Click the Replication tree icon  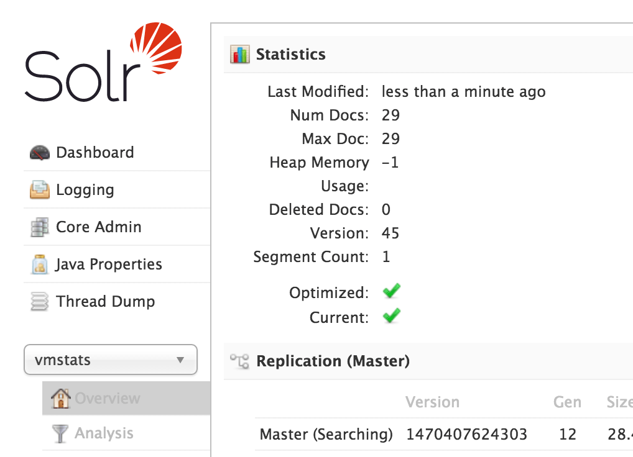click(x=240, y=361)
